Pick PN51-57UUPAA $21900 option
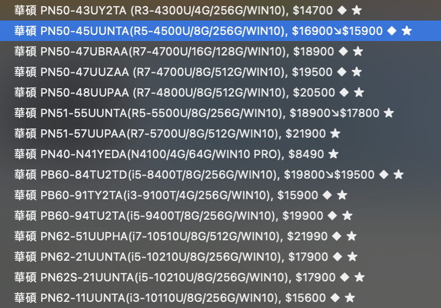This screenshot has height=308, width=441. (221, 133)
